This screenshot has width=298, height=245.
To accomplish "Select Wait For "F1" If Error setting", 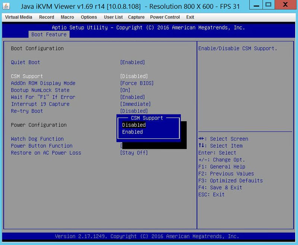I will (43, 97).
